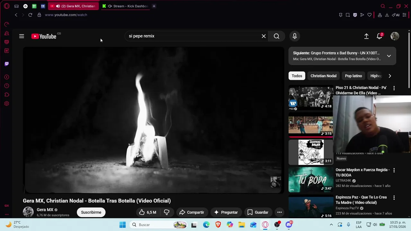View site info via the lock icon

39,15
